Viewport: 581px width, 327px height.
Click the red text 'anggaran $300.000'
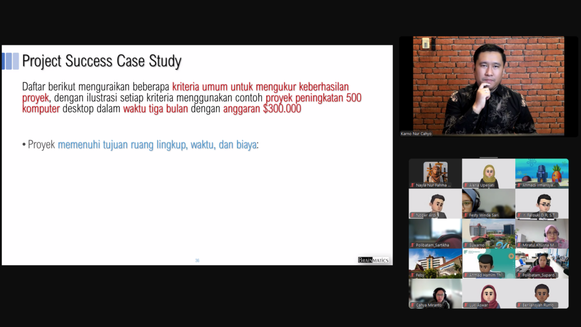(262, 110)
